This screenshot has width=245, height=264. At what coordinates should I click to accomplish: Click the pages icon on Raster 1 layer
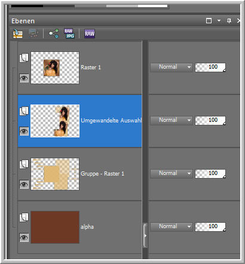(x=24, y=58)
